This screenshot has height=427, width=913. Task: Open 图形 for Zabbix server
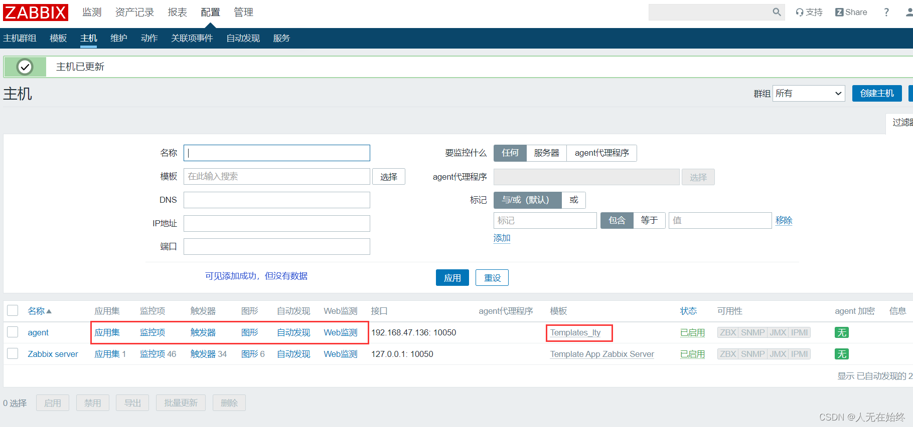tap(250, 354)
